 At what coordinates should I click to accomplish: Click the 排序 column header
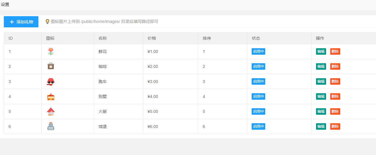[207, 38]
